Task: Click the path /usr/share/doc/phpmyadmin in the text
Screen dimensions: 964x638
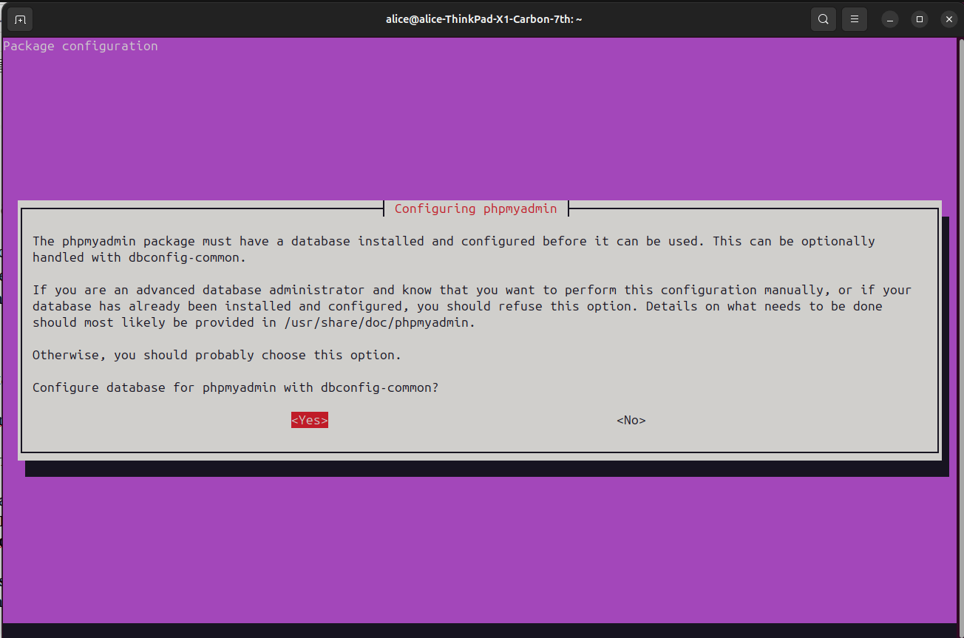Action: click(376, 322)
